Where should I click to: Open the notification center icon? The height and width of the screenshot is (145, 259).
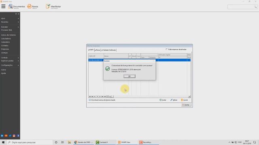(x=255, y=142)
